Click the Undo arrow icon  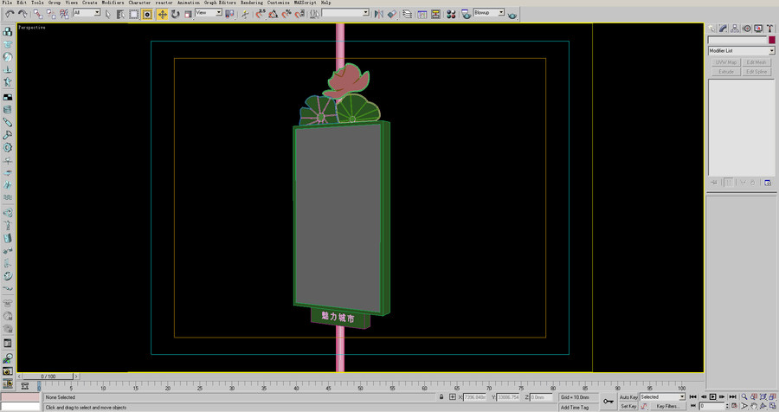(x=10, y=14)
